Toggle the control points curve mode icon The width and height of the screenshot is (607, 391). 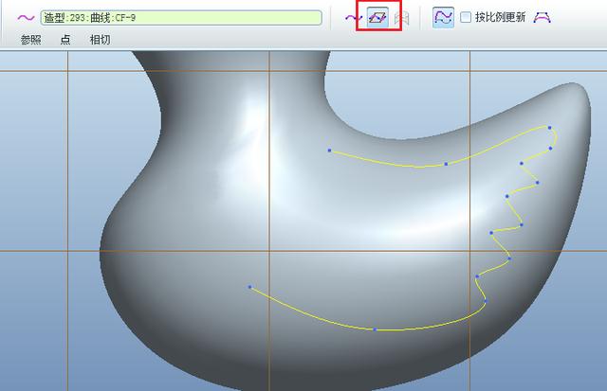point(443,17)
